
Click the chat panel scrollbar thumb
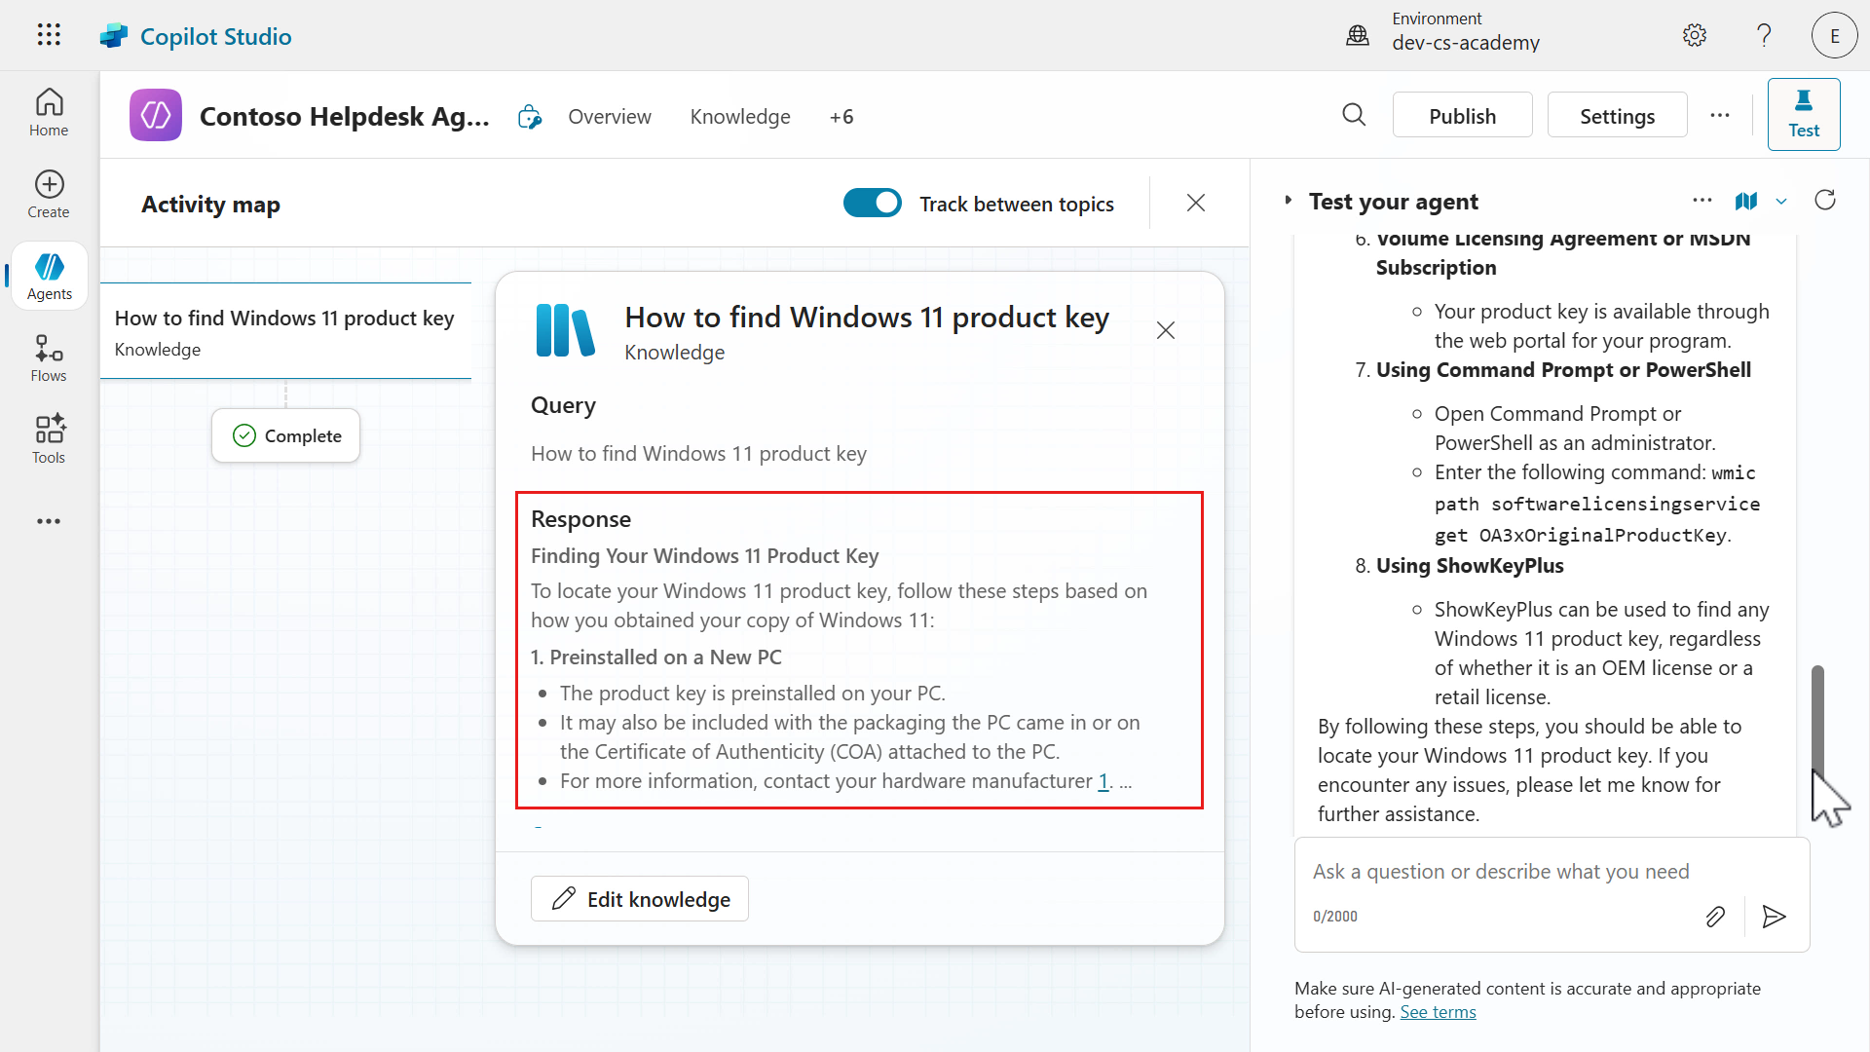pyautogui.click(x=1817, y=721)
